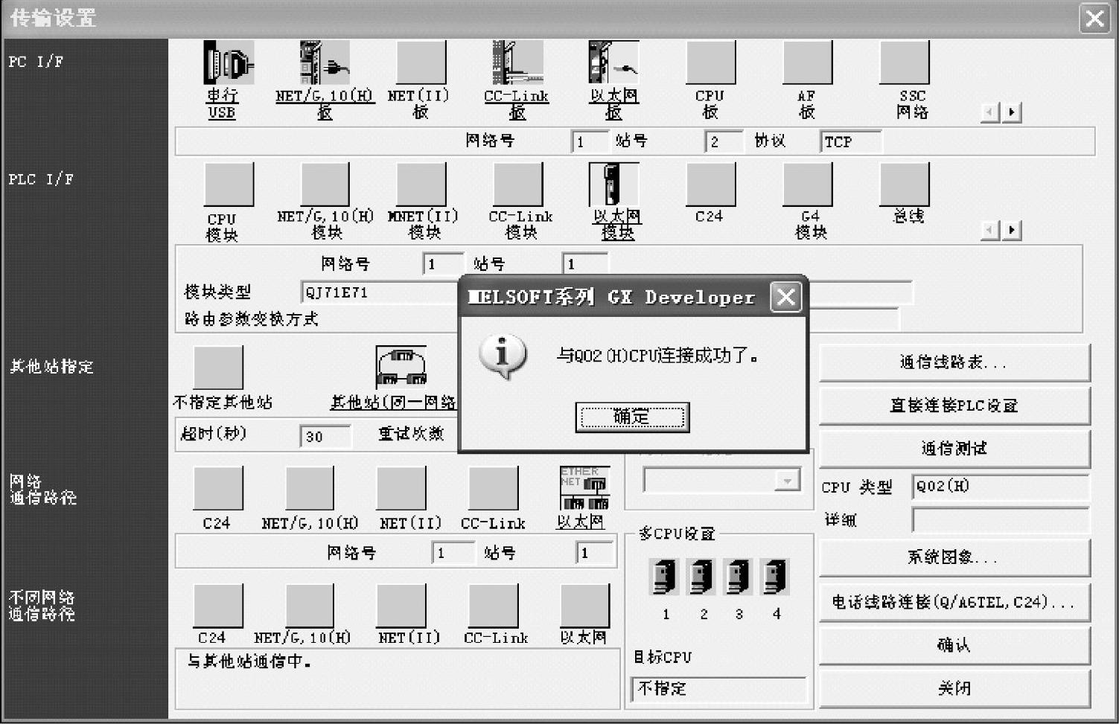The image size is (1119, 724).
Task: Choose the 不指定其他站 icon
Action: tap(218, 367)
